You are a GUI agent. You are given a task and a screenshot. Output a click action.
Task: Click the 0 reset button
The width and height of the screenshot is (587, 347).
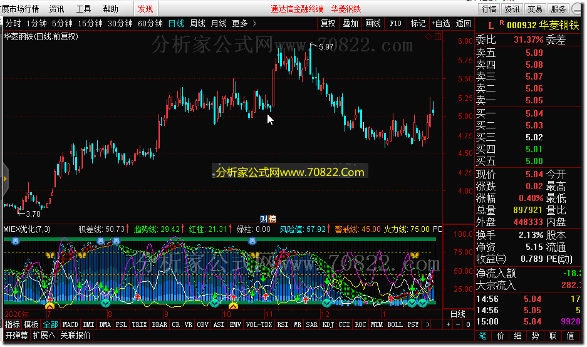(468, 324)
